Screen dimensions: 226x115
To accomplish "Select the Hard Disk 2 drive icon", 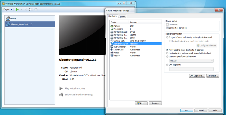I will (112, 35).
